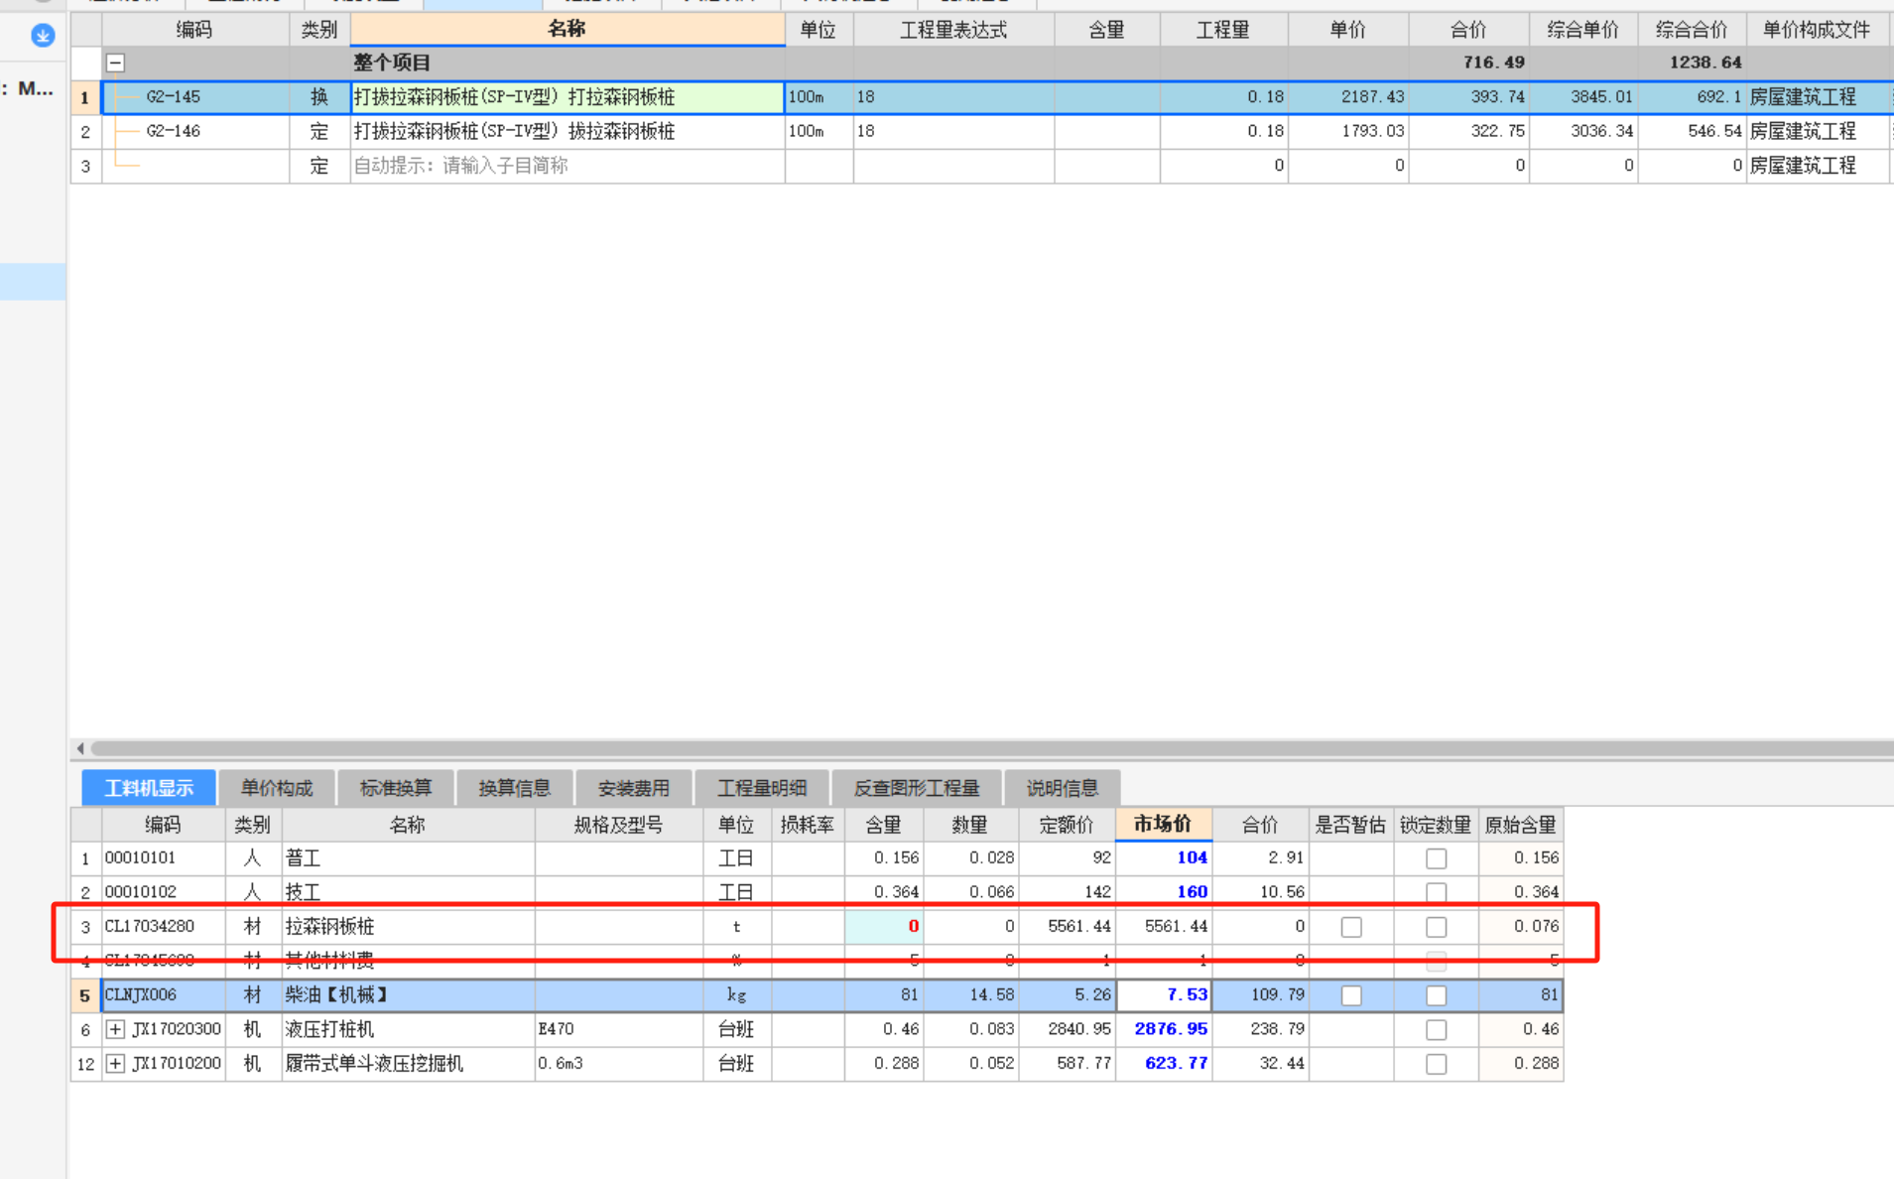This screenshot has height=1179, width=1894.
Task: Toggle 锁定数量 checkbox for 履带式单斗液压挖掘机 row
Action: [x=1436, y=1064]
